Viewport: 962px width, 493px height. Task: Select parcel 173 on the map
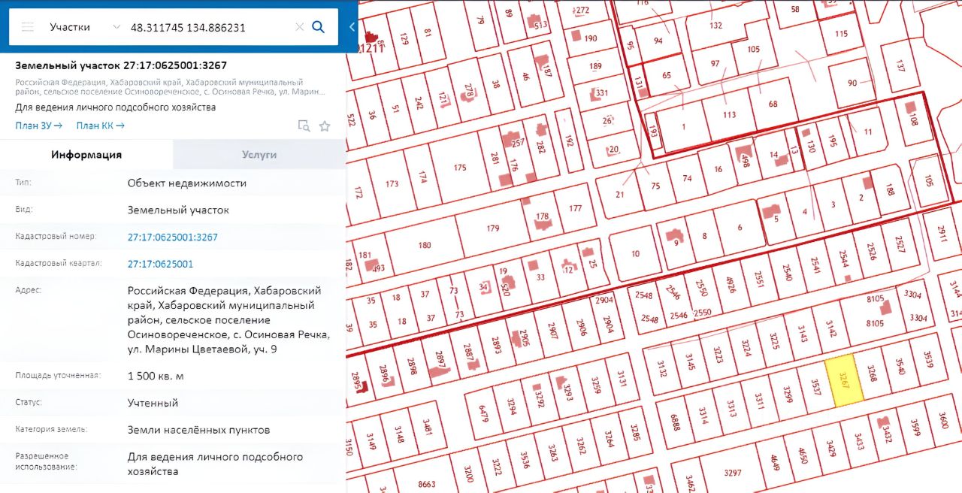click(x=391, y=183)
